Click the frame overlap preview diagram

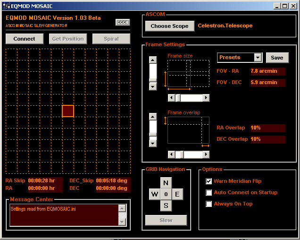[x=188, y=130]
